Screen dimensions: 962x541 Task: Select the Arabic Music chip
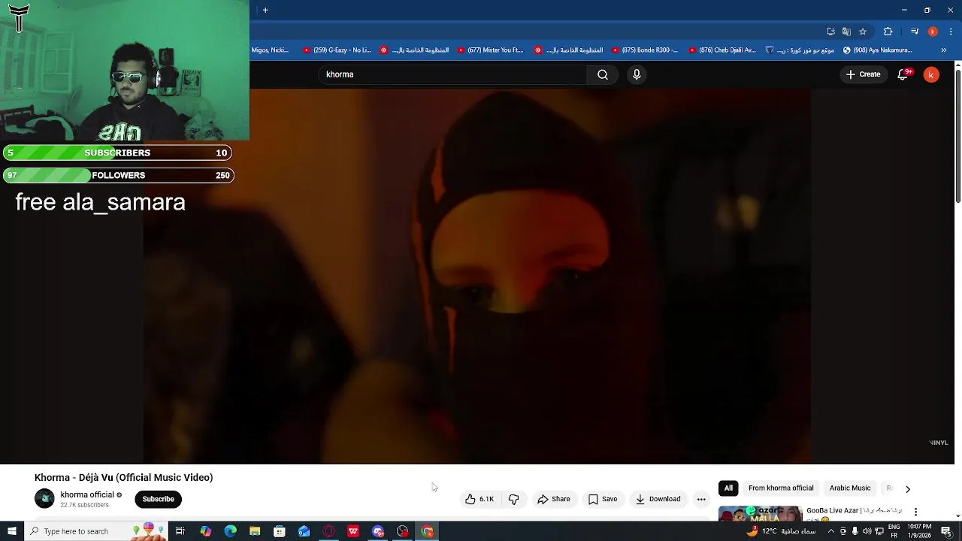[x=850, y=488]
